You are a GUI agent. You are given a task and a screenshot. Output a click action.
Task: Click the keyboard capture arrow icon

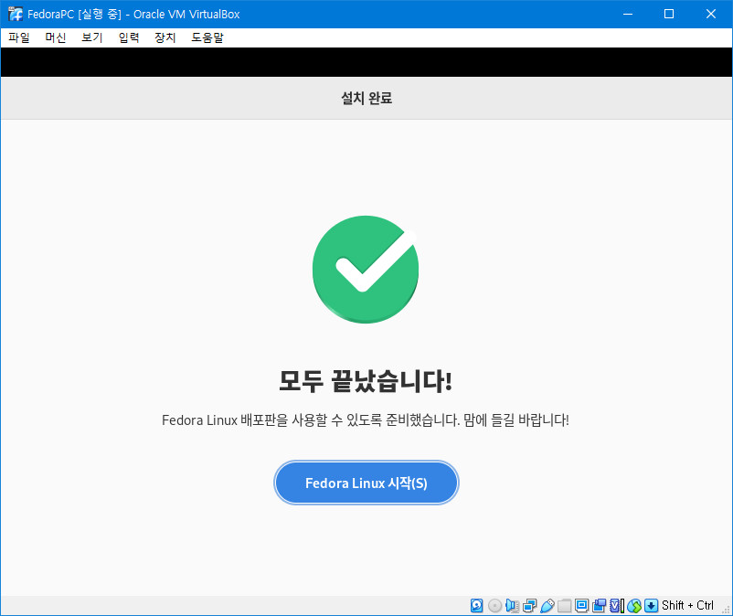[651, 605]
